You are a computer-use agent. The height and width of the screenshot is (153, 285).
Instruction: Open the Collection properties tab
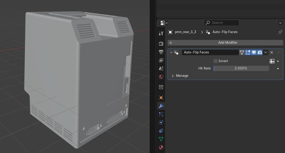coord(161,87)
